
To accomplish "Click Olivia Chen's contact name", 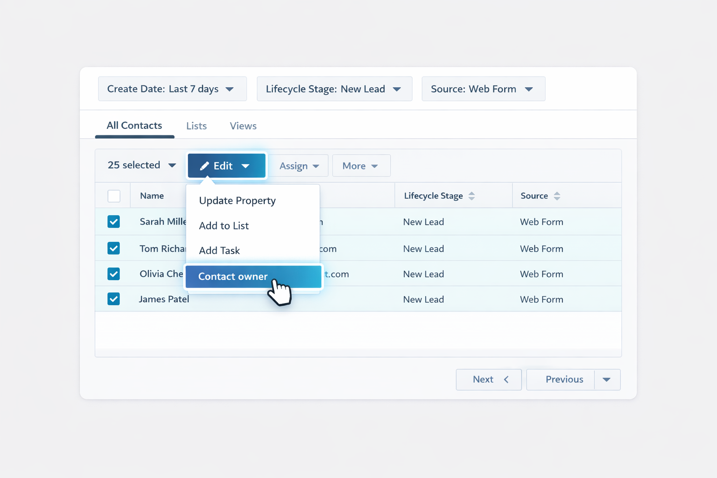I will [162, 274].
